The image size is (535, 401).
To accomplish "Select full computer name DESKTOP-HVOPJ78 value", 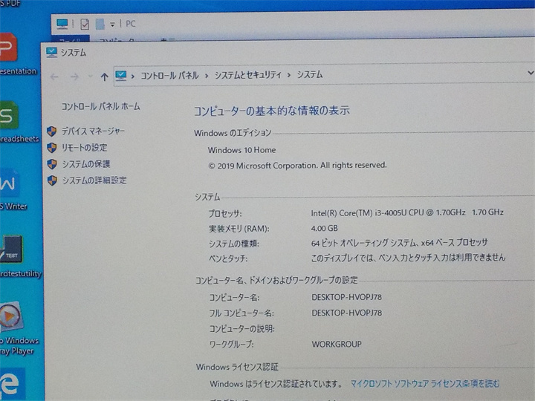I will (x=346, y=313).
